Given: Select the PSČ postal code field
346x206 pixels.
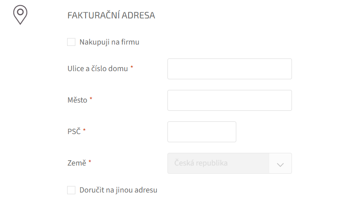Looking at the screenshot, I should click(x=202, y=132).
